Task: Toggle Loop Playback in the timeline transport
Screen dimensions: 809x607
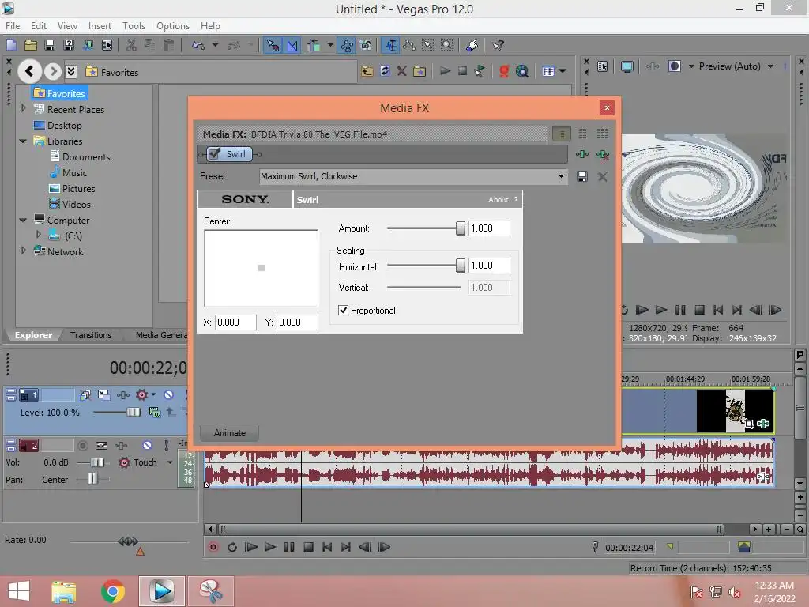Action: (x=232, y=547)
